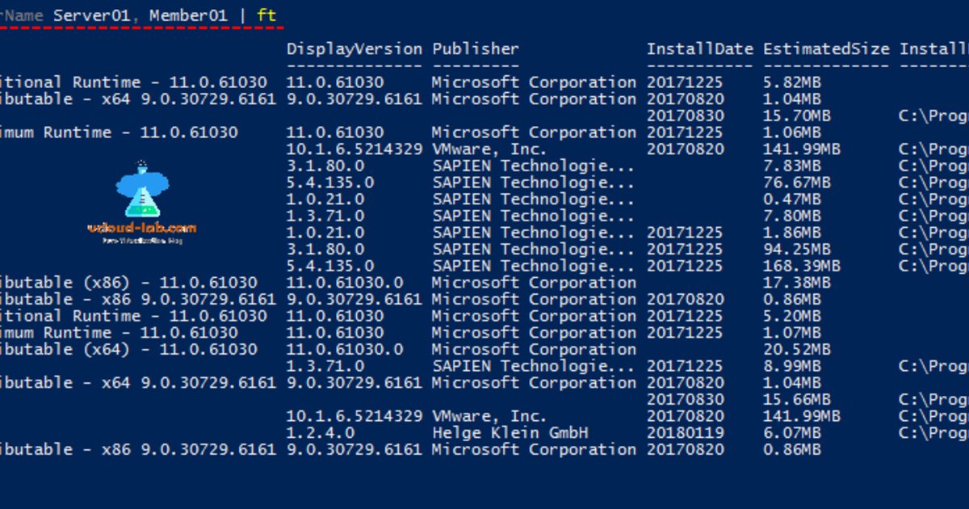Select the 94.25MB size value
Viewport: 969px width, 509px height.
pyautogui.click(x=797, y=249)
